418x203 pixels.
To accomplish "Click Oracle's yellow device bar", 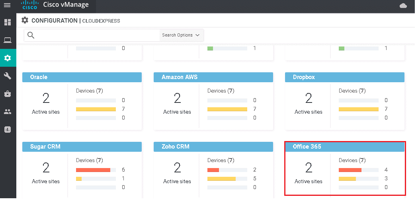I will tap(96, 109).
